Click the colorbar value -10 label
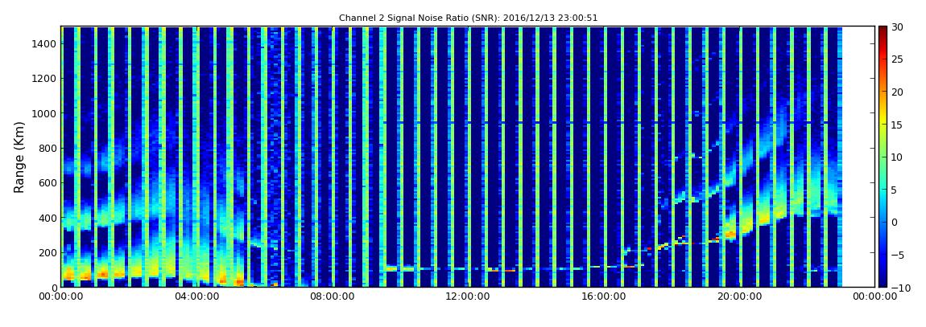Screen dimensions: 926x327 pos(900,287)
